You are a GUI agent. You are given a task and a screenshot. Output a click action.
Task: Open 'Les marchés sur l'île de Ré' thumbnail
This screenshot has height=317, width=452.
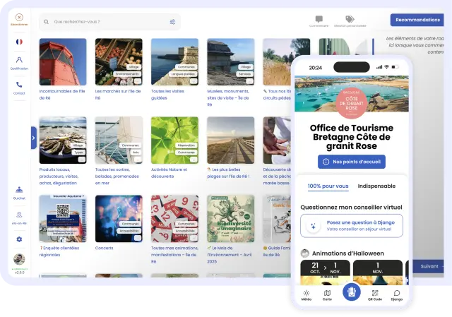point(118,62)
